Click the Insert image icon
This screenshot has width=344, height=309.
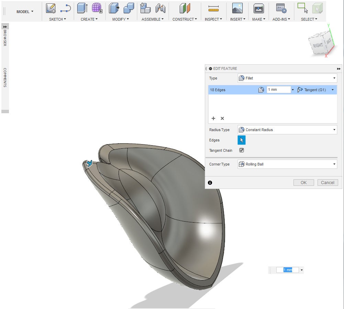pos(237,8)
